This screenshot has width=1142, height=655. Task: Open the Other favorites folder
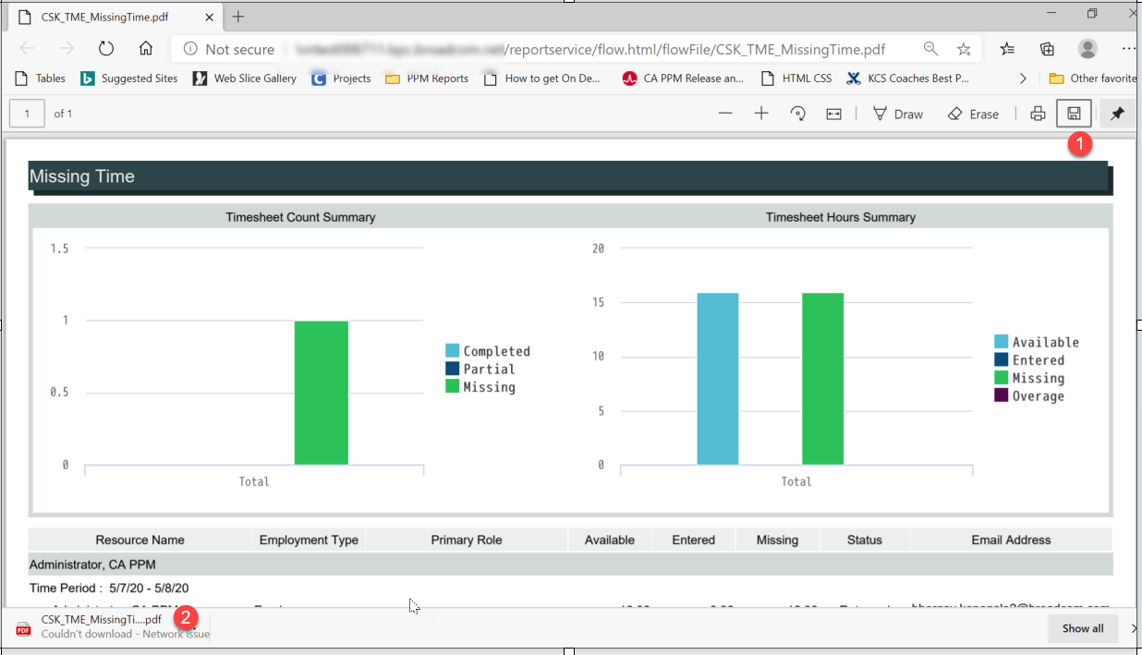coord(1093,79)
